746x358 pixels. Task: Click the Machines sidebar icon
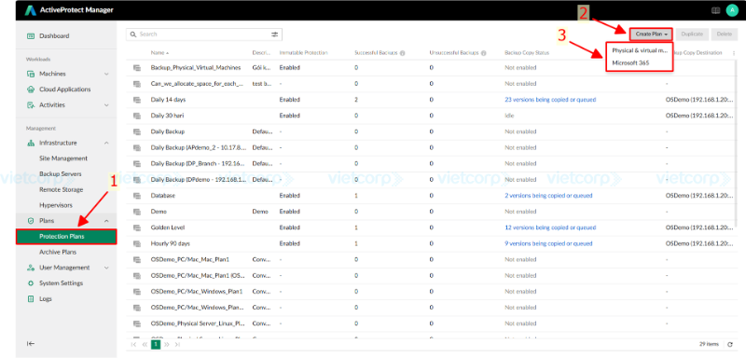(31, 74)
